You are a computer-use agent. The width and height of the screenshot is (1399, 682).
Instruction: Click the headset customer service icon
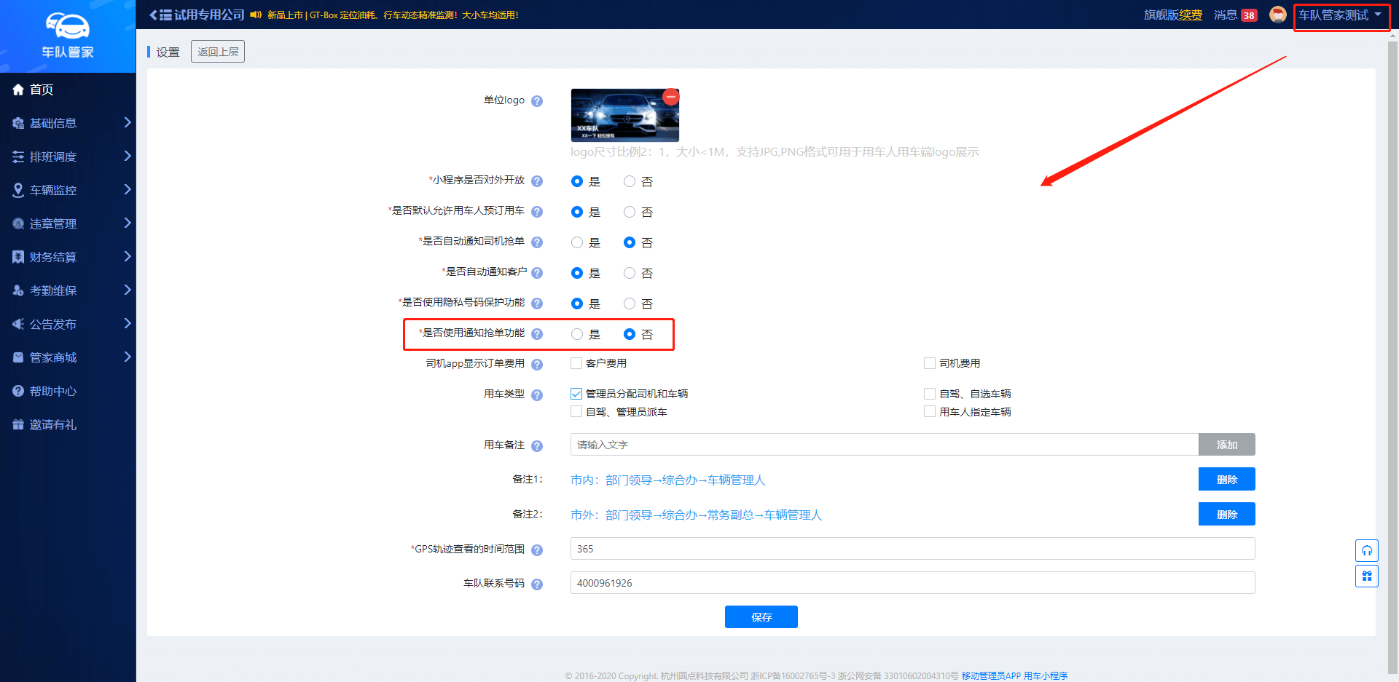(1366, 551)
